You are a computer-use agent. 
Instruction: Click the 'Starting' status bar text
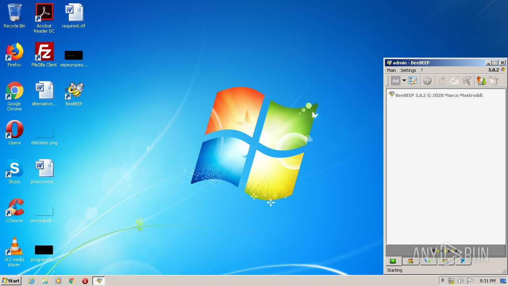click(394, 270)
